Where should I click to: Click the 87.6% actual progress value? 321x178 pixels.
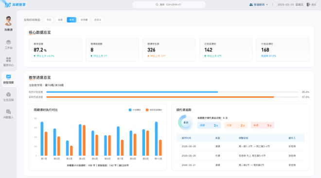coord(305,97)
